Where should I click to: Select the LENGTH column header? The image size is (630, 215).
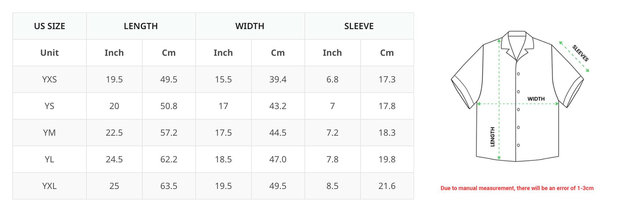click(x=141, y=26)
